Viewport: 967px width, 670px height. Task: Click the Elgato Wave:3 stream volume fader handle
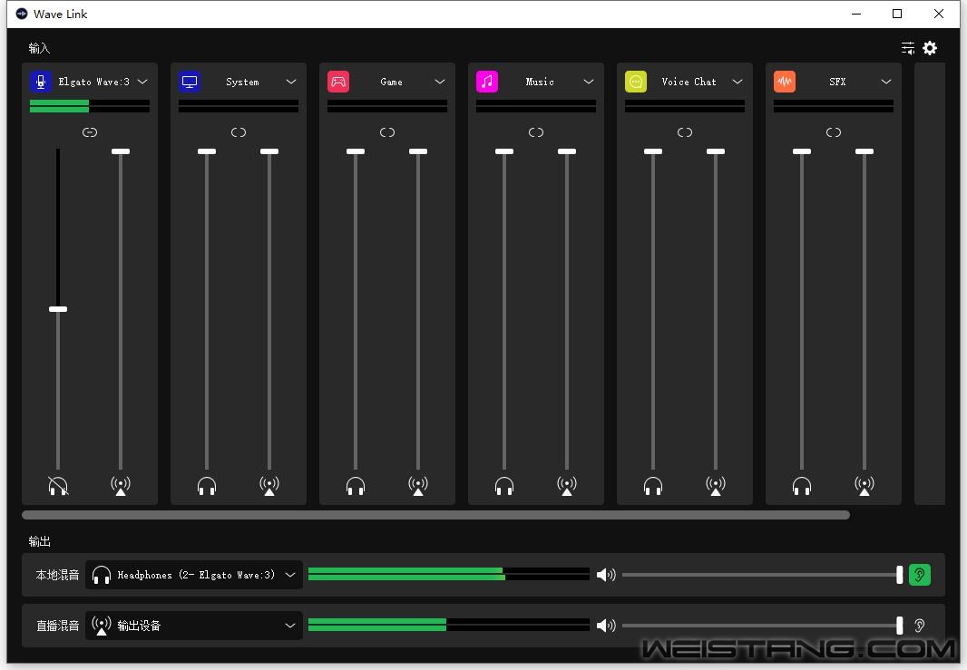(x=121, y=151)
